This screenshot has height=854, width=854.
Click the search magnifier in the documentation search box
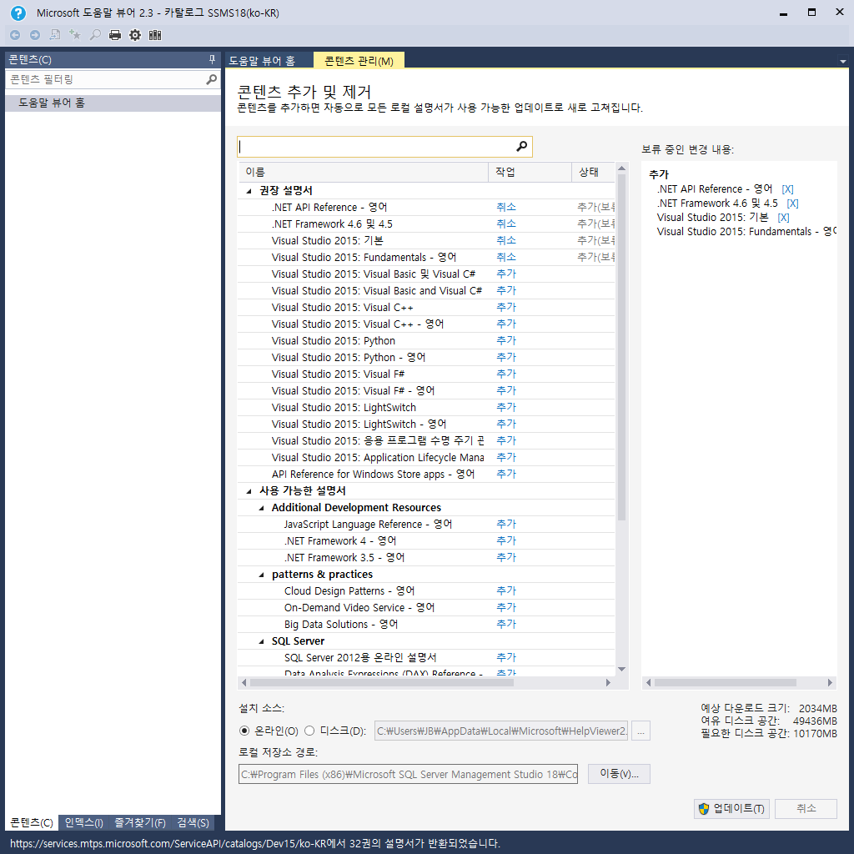(521, 146)
